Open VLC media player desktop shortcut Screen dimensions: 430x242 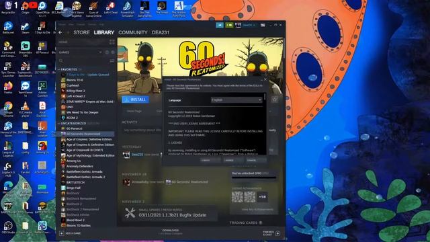[26, 109]
